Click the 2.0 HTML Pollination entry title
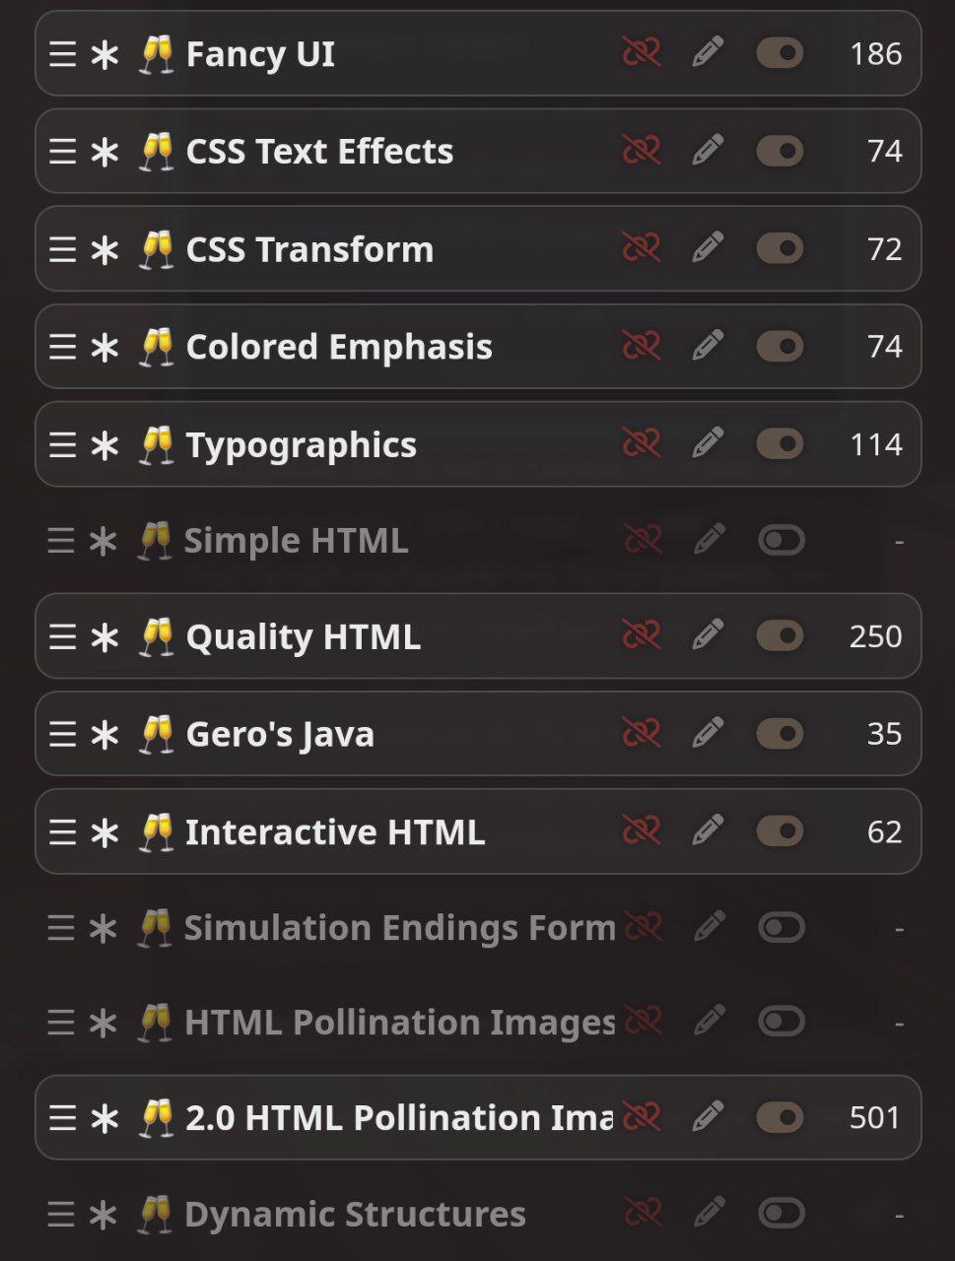Screen dimensions: 955x1261 tap(398, 1118)
